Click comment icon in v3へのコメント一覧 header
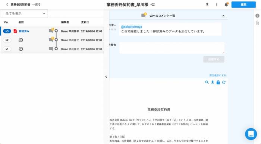This screenshot has width=261, height=144. (144, 15)
